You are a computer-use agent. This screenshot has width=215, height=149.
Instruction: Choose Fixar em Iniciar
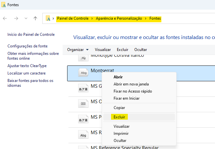click(127, 98)
